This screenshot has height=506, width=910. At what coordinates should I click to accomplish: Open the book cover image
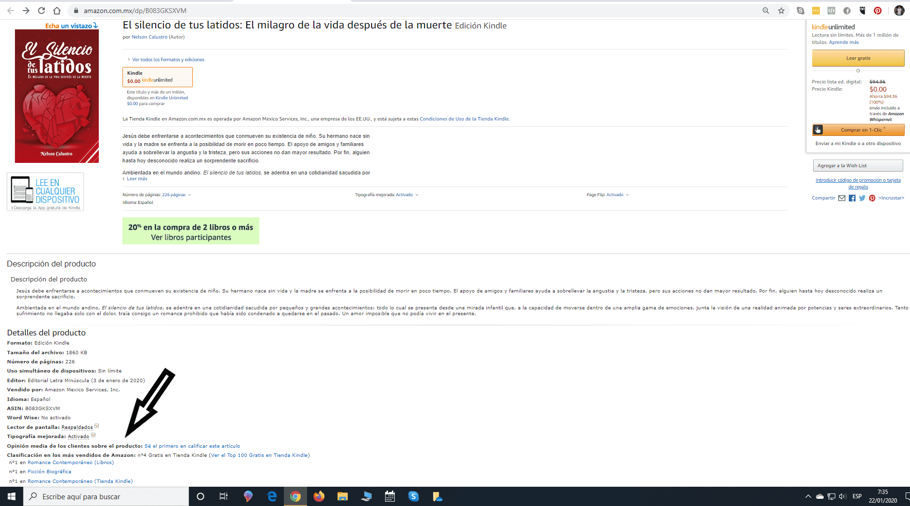tap(57, 96)
